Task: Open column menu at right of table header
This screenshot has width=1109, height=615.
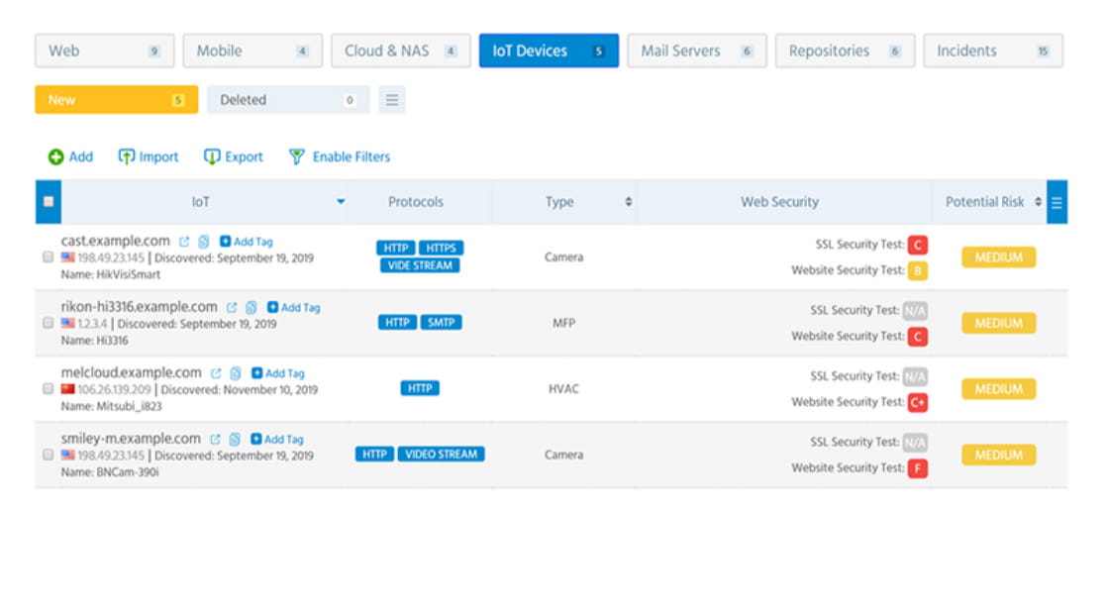Action: 1057,202
